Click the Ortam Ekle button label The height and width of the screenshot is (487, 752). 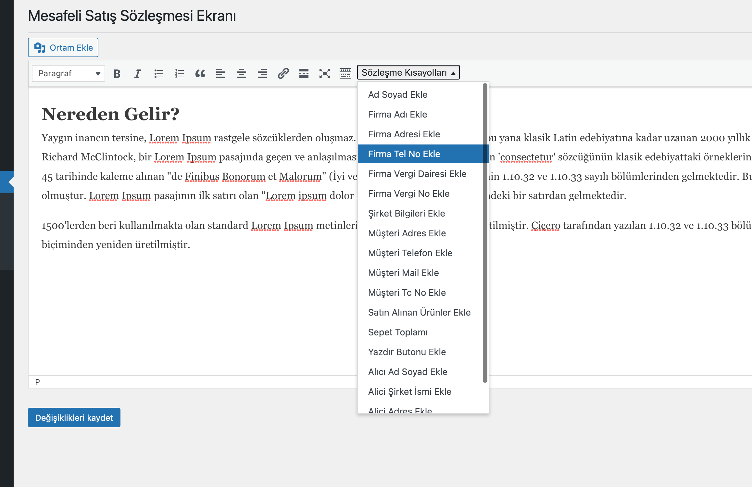click(71, 48)
